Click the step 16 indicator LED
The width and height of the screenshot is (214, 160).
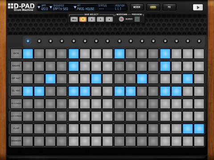click(x=199, y=41)
